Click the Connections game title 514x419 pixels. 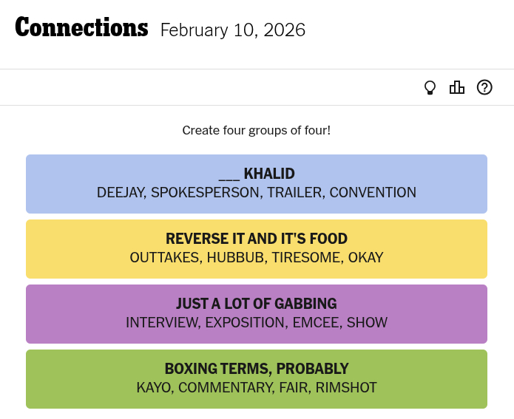[81, 28]
